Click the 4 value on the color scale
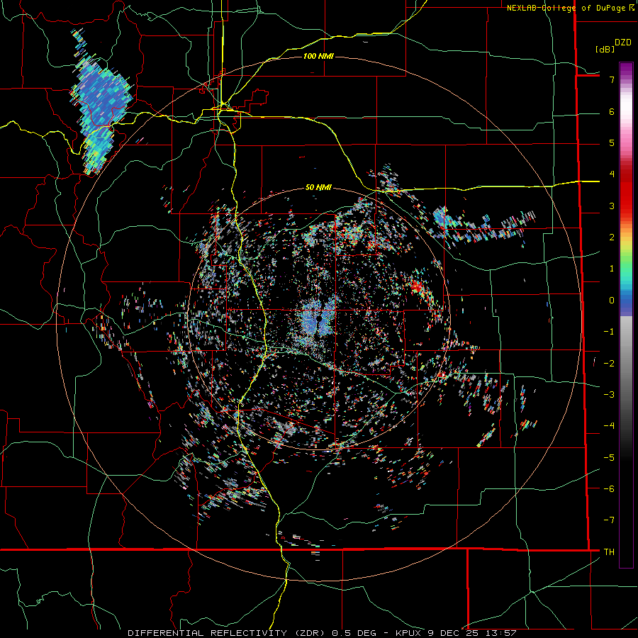Screen dimensions: 638x638 pos(612,174)
